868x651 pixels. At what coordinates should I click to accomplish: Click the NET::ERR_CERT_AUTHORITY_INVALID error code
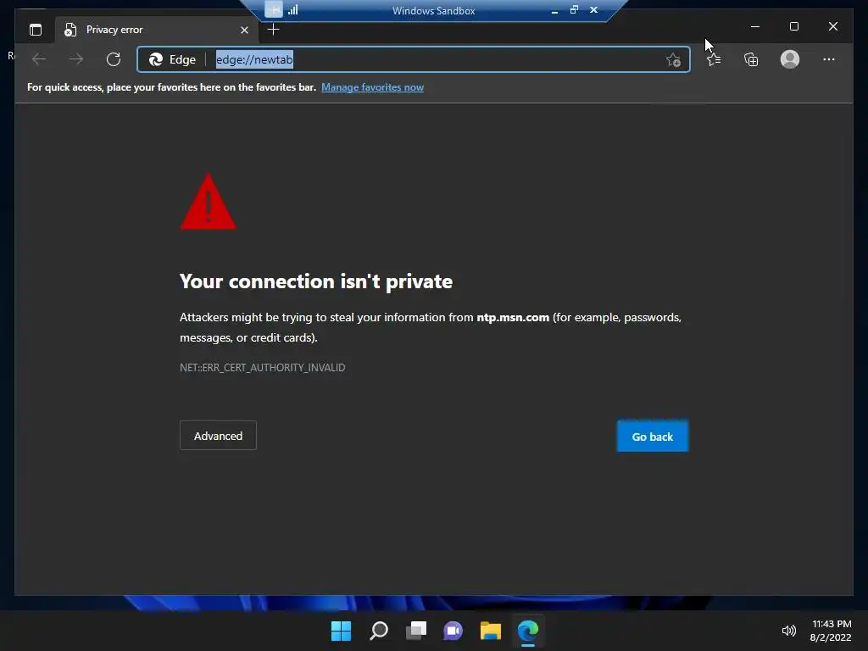tap(263, 368)
